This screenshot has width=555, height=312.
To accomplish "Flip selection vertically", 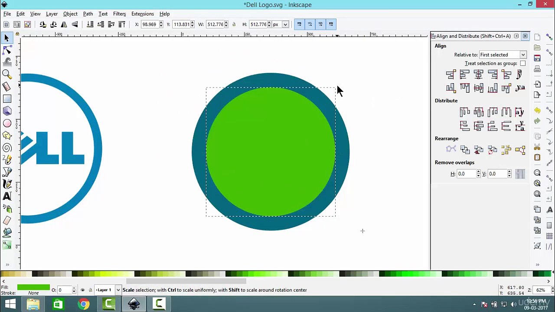I will click(x=75, y=24).
